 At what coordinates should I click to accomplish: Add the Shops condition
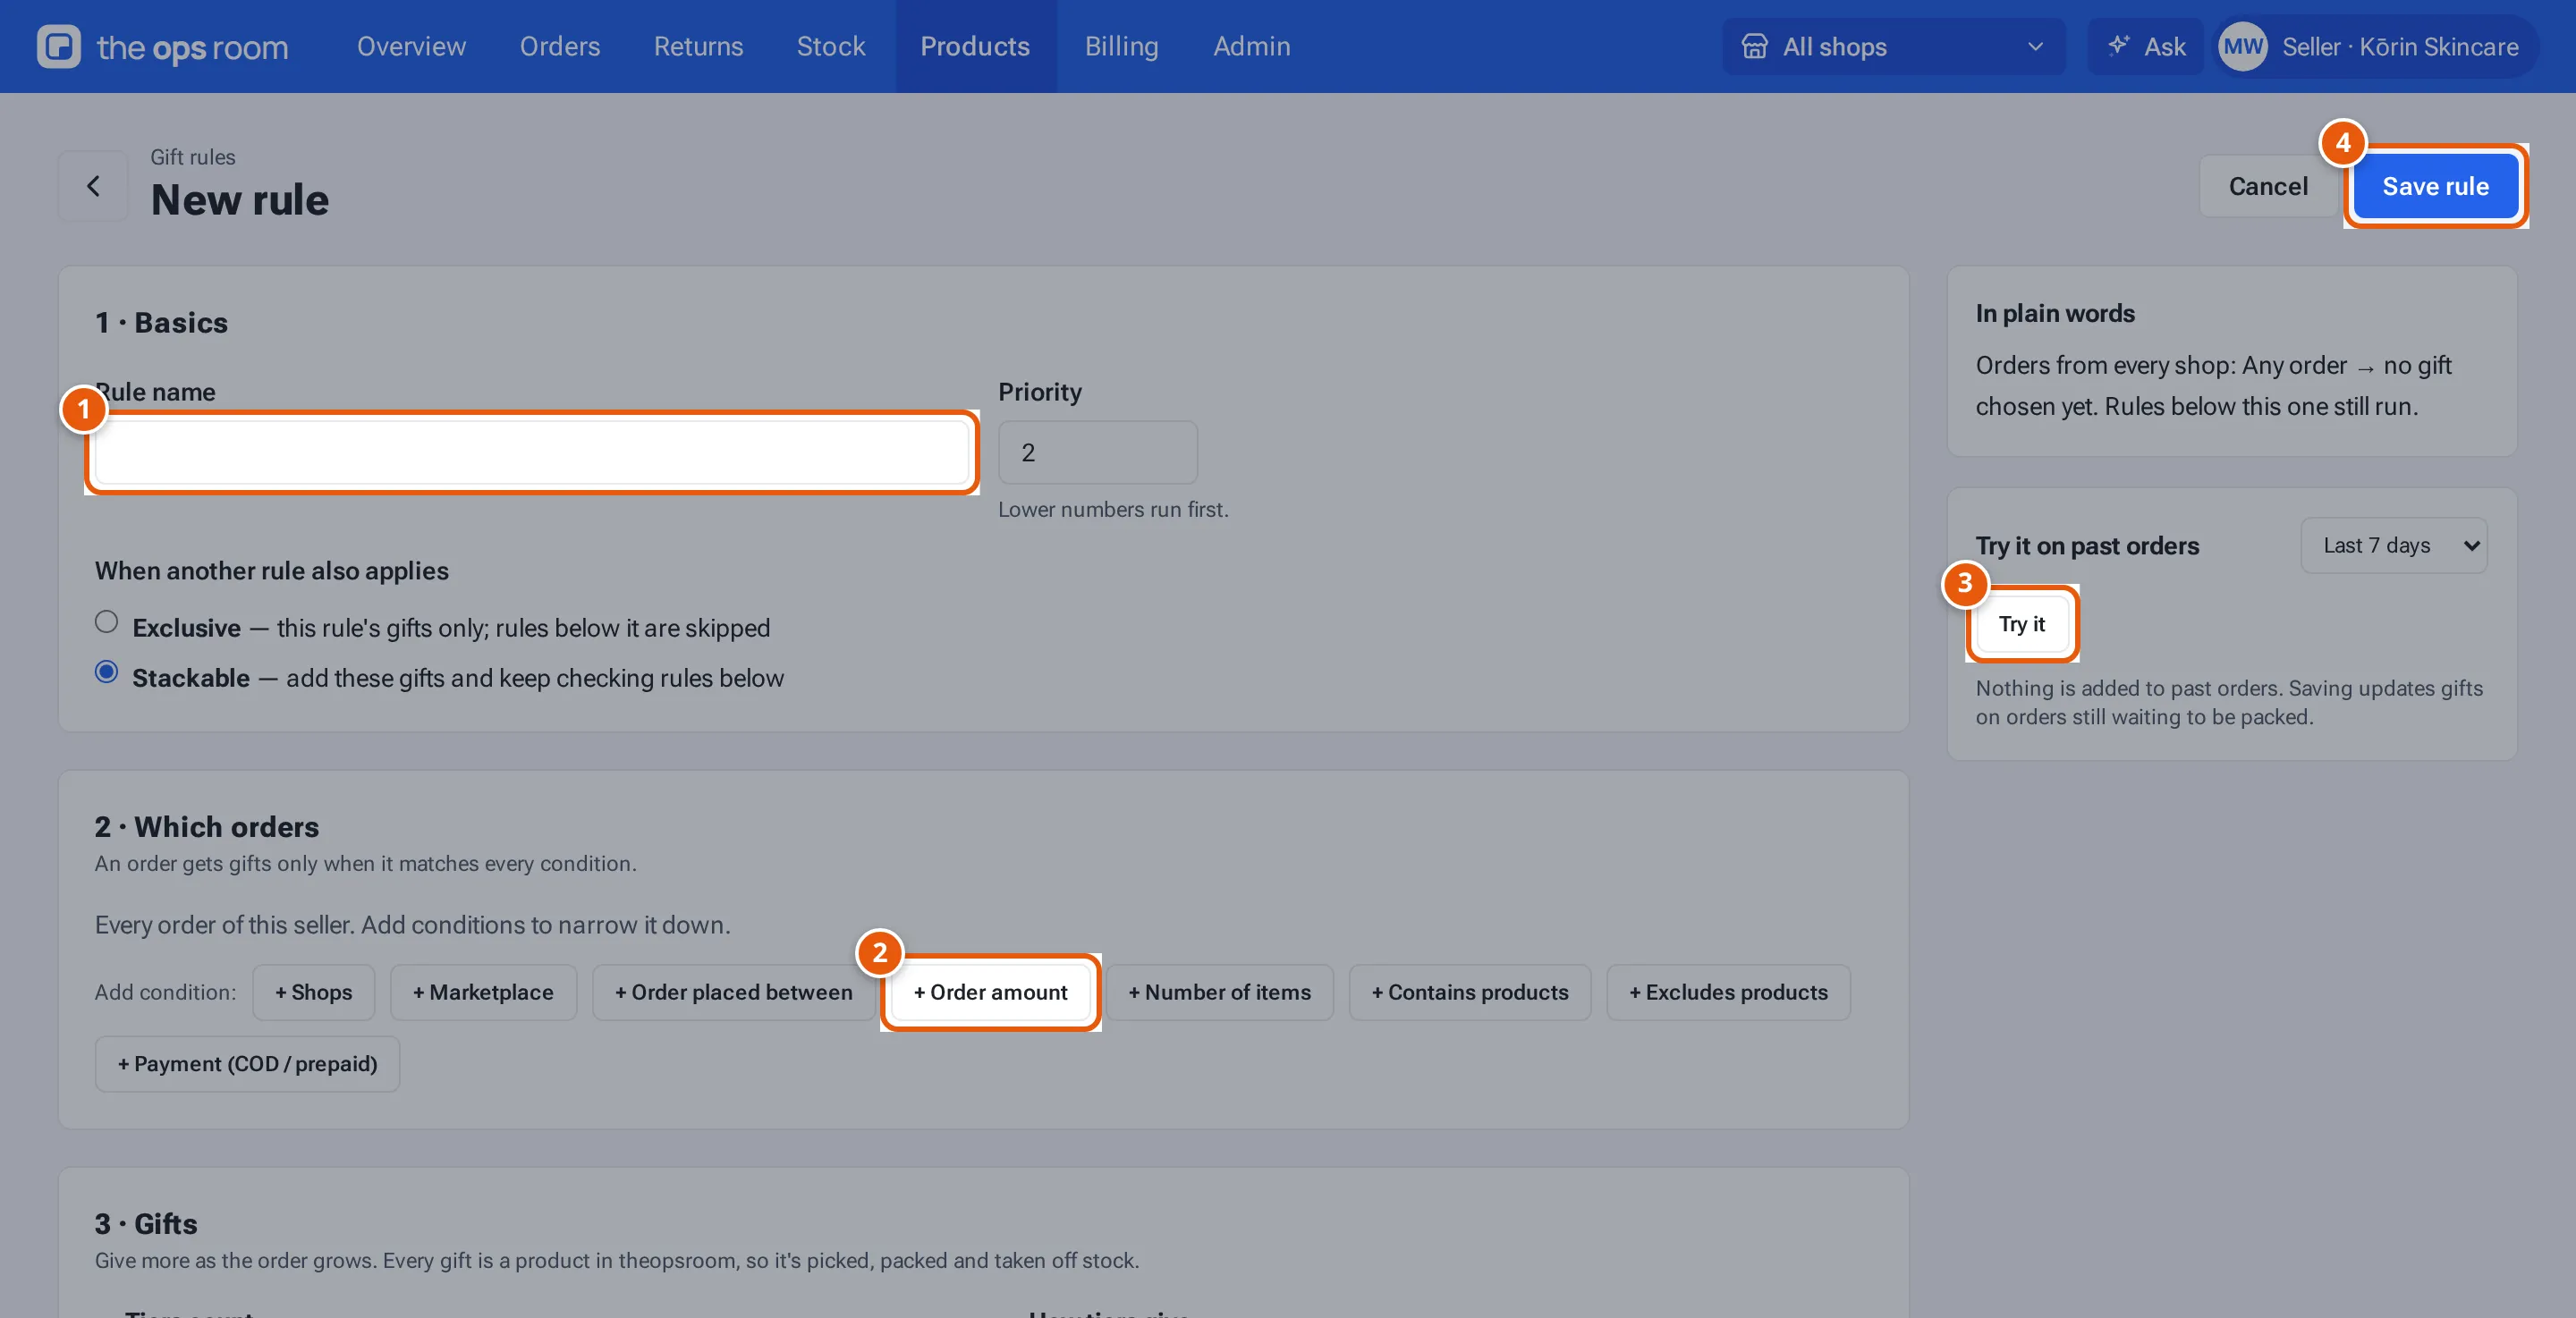(x=313, y=992)
